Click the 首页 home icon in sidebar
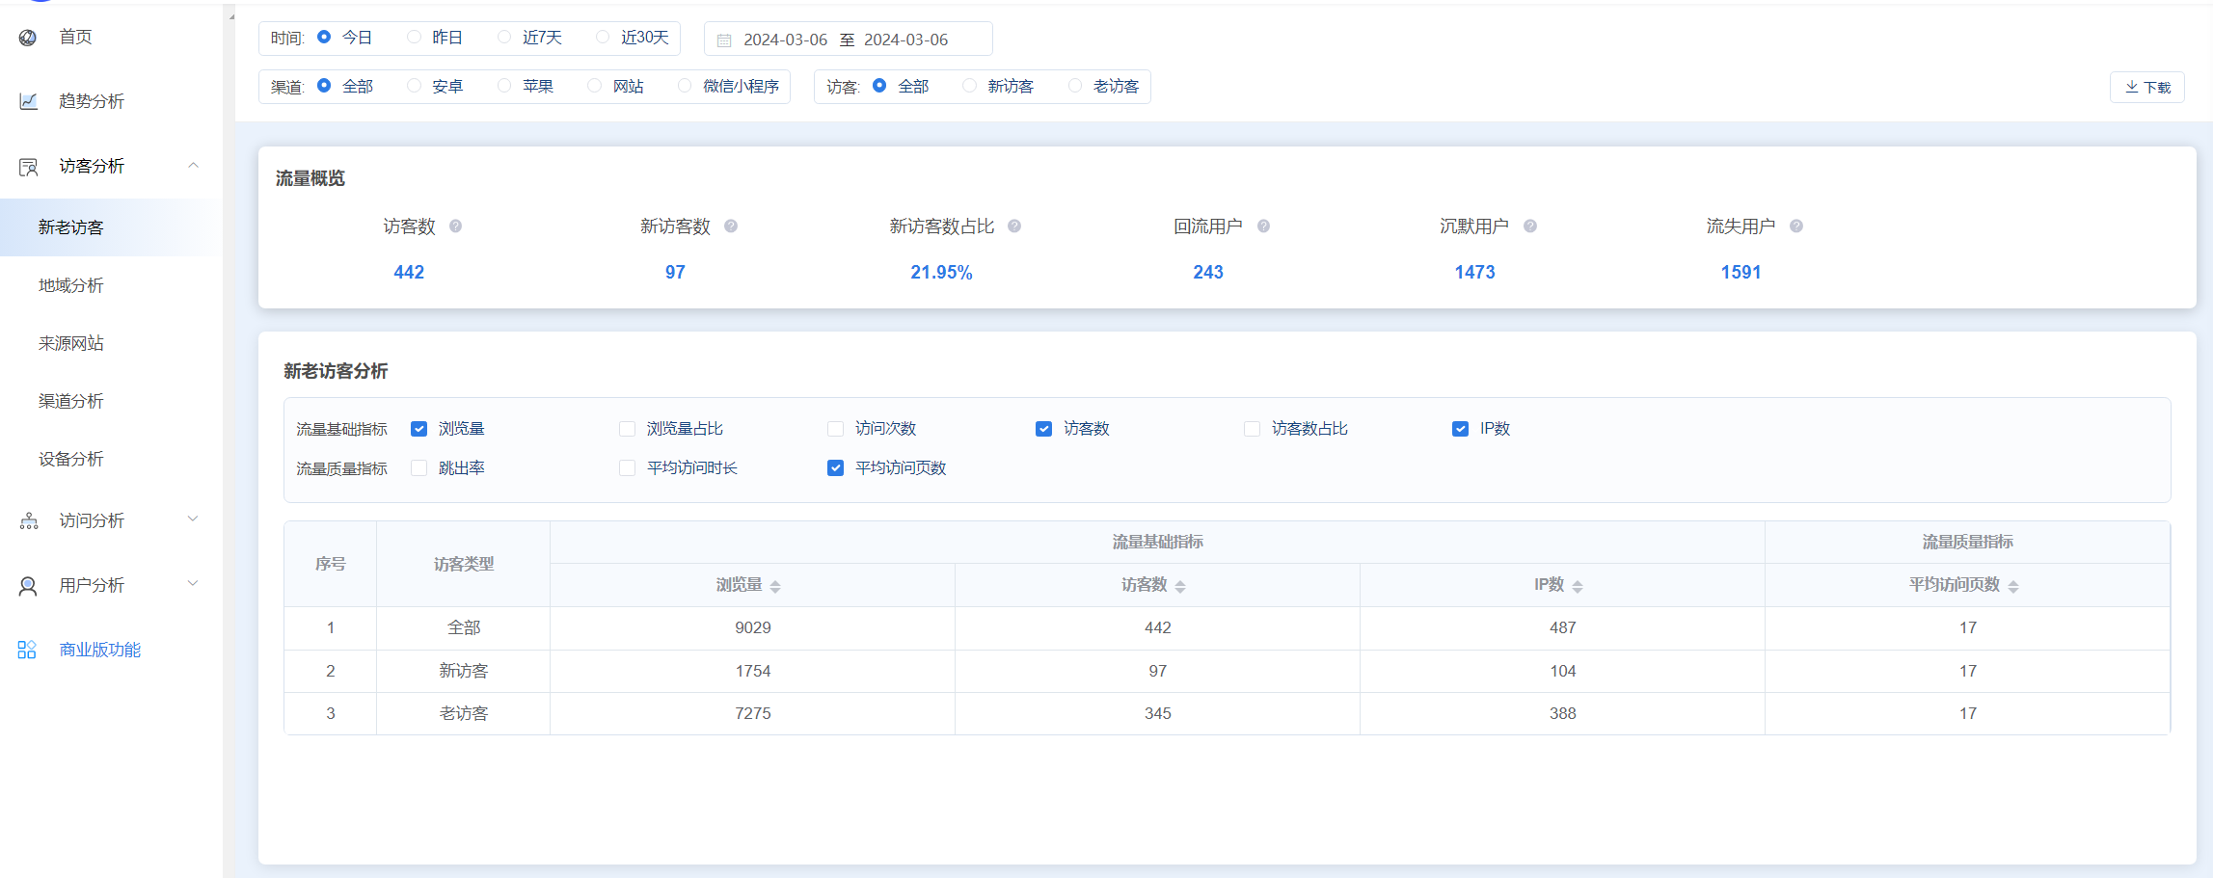 pos(28,38)
